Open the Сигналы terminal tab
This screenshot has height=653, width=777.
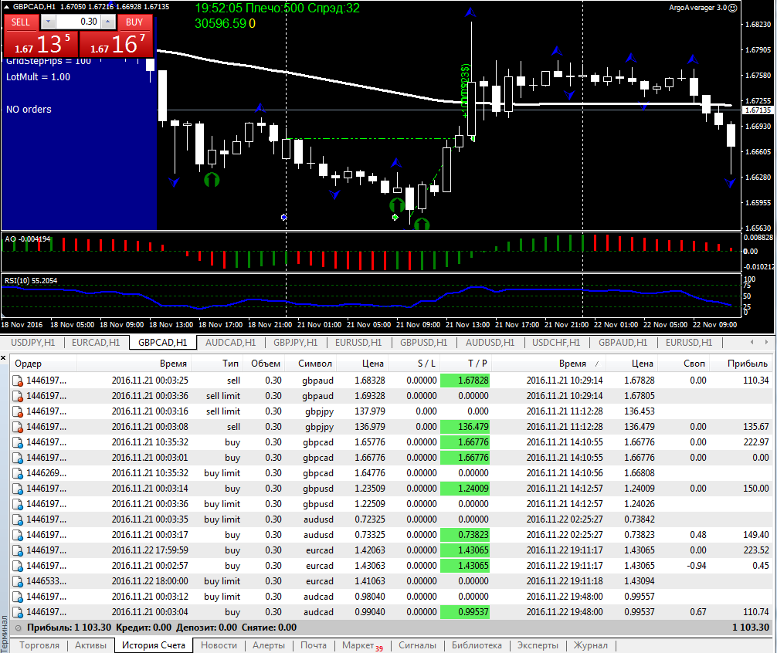(x=417, y=645)
